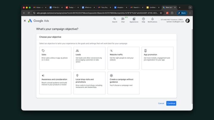Open the Appearance settings icon
The height and width of the screenshot is (120, 214).
134,20
